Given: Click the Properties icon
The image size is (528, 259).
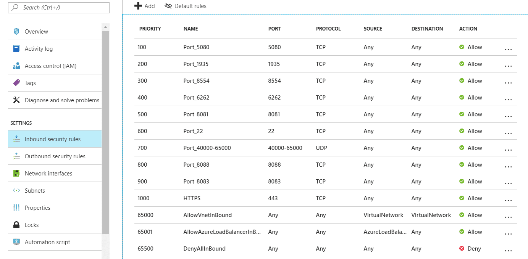Looking at the screenshot, I should [16, 208].
